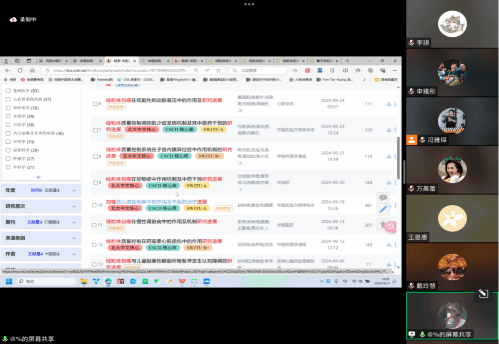Open a new browser tab

coord(347,61)
